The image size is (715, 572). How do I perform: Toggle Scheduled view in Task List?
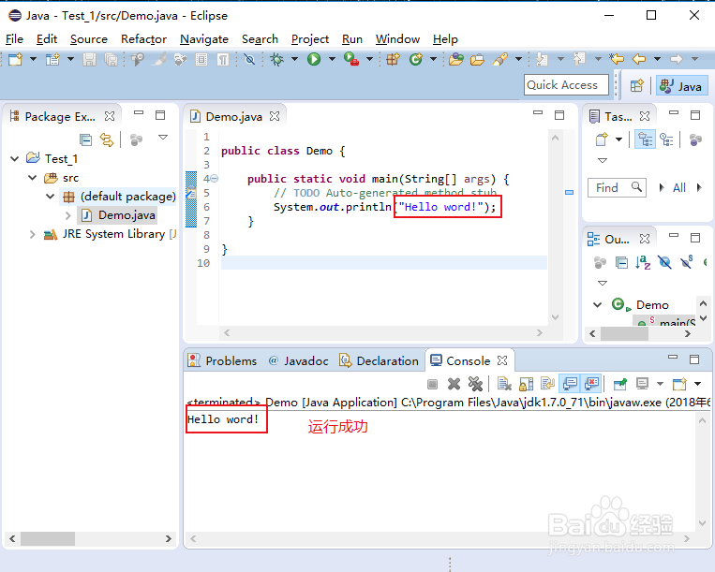coord(666,139)
